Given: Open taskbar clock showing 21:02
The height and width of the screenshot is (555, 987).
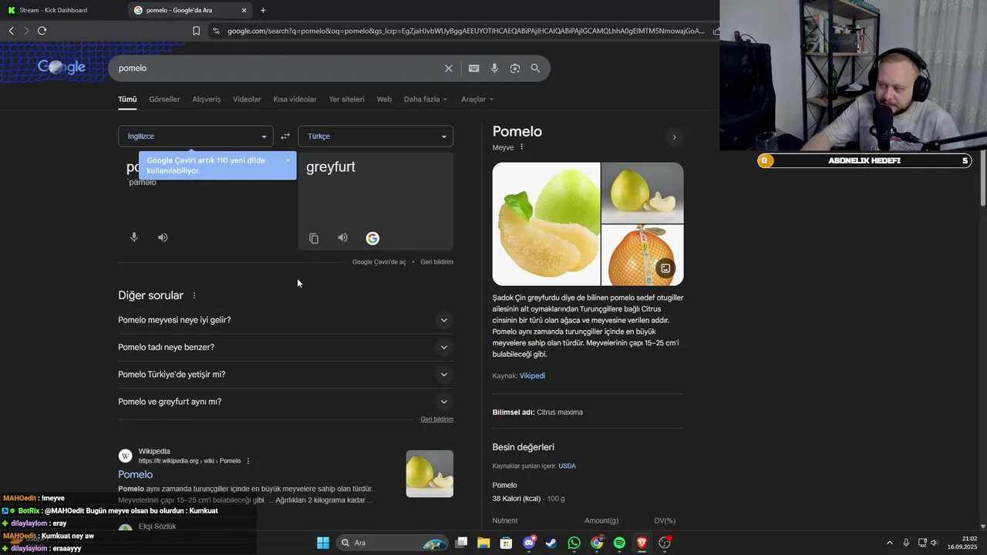Looking at the screenshot, I should click(963, 543).
